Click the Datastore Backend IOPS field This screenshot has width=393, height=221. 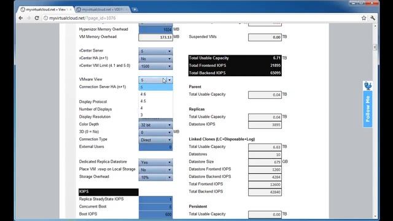point(265,177)
